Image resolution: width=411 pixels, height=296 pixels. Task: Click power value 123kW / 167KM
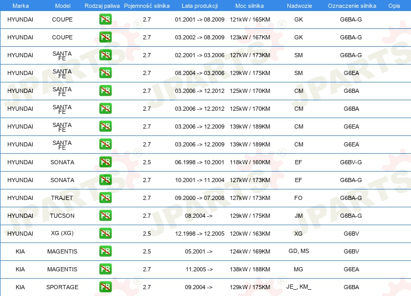click(250, 37)
